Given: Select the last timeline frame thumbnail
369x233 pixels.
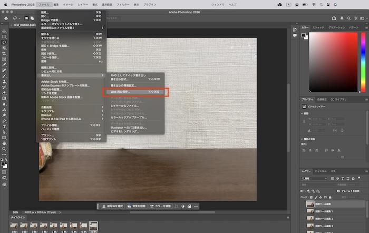Looking at the screenshot, I should coord(93,226).
